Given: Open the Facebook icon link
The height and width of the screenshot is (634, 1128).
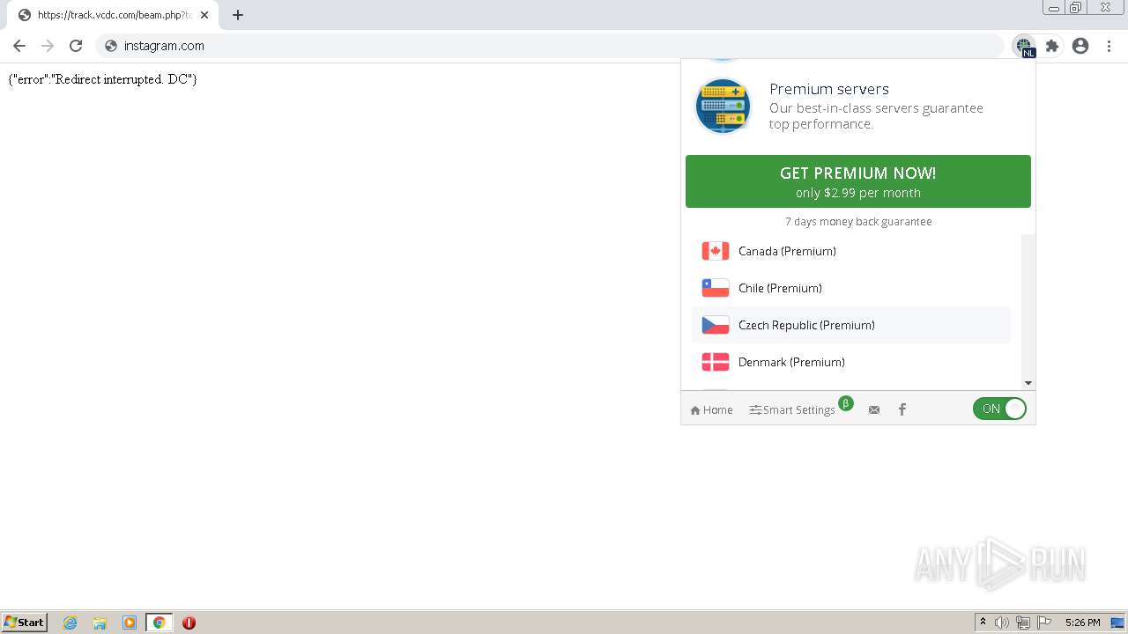Looking at the screenshot, I should [902, 409].
